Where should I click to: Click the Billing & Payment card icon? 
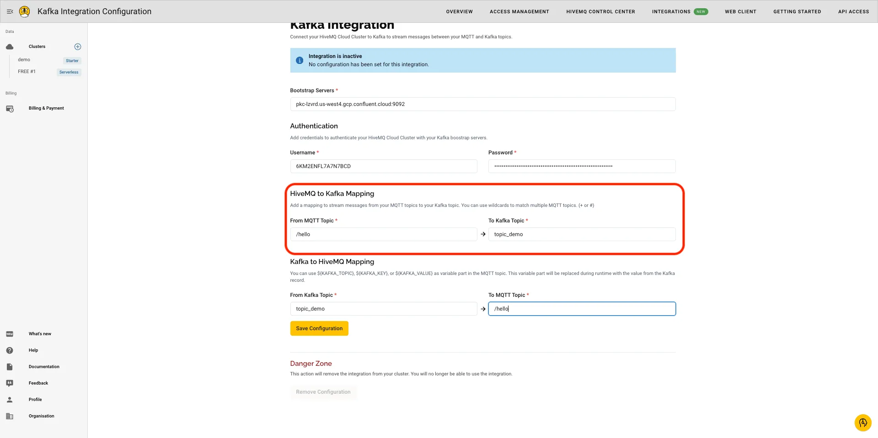pyautogui.click(x=10, y=109)
